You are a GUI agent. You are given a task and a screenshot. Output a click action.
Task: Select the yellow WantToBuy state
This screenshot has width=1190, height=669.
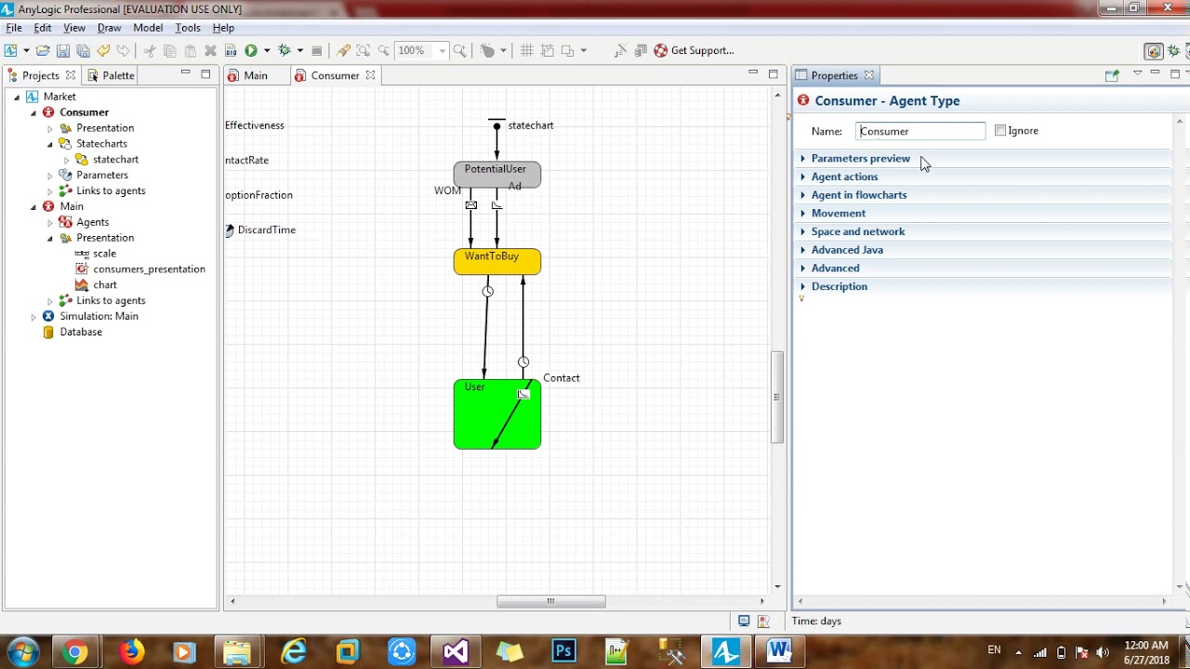click(496, 262)
